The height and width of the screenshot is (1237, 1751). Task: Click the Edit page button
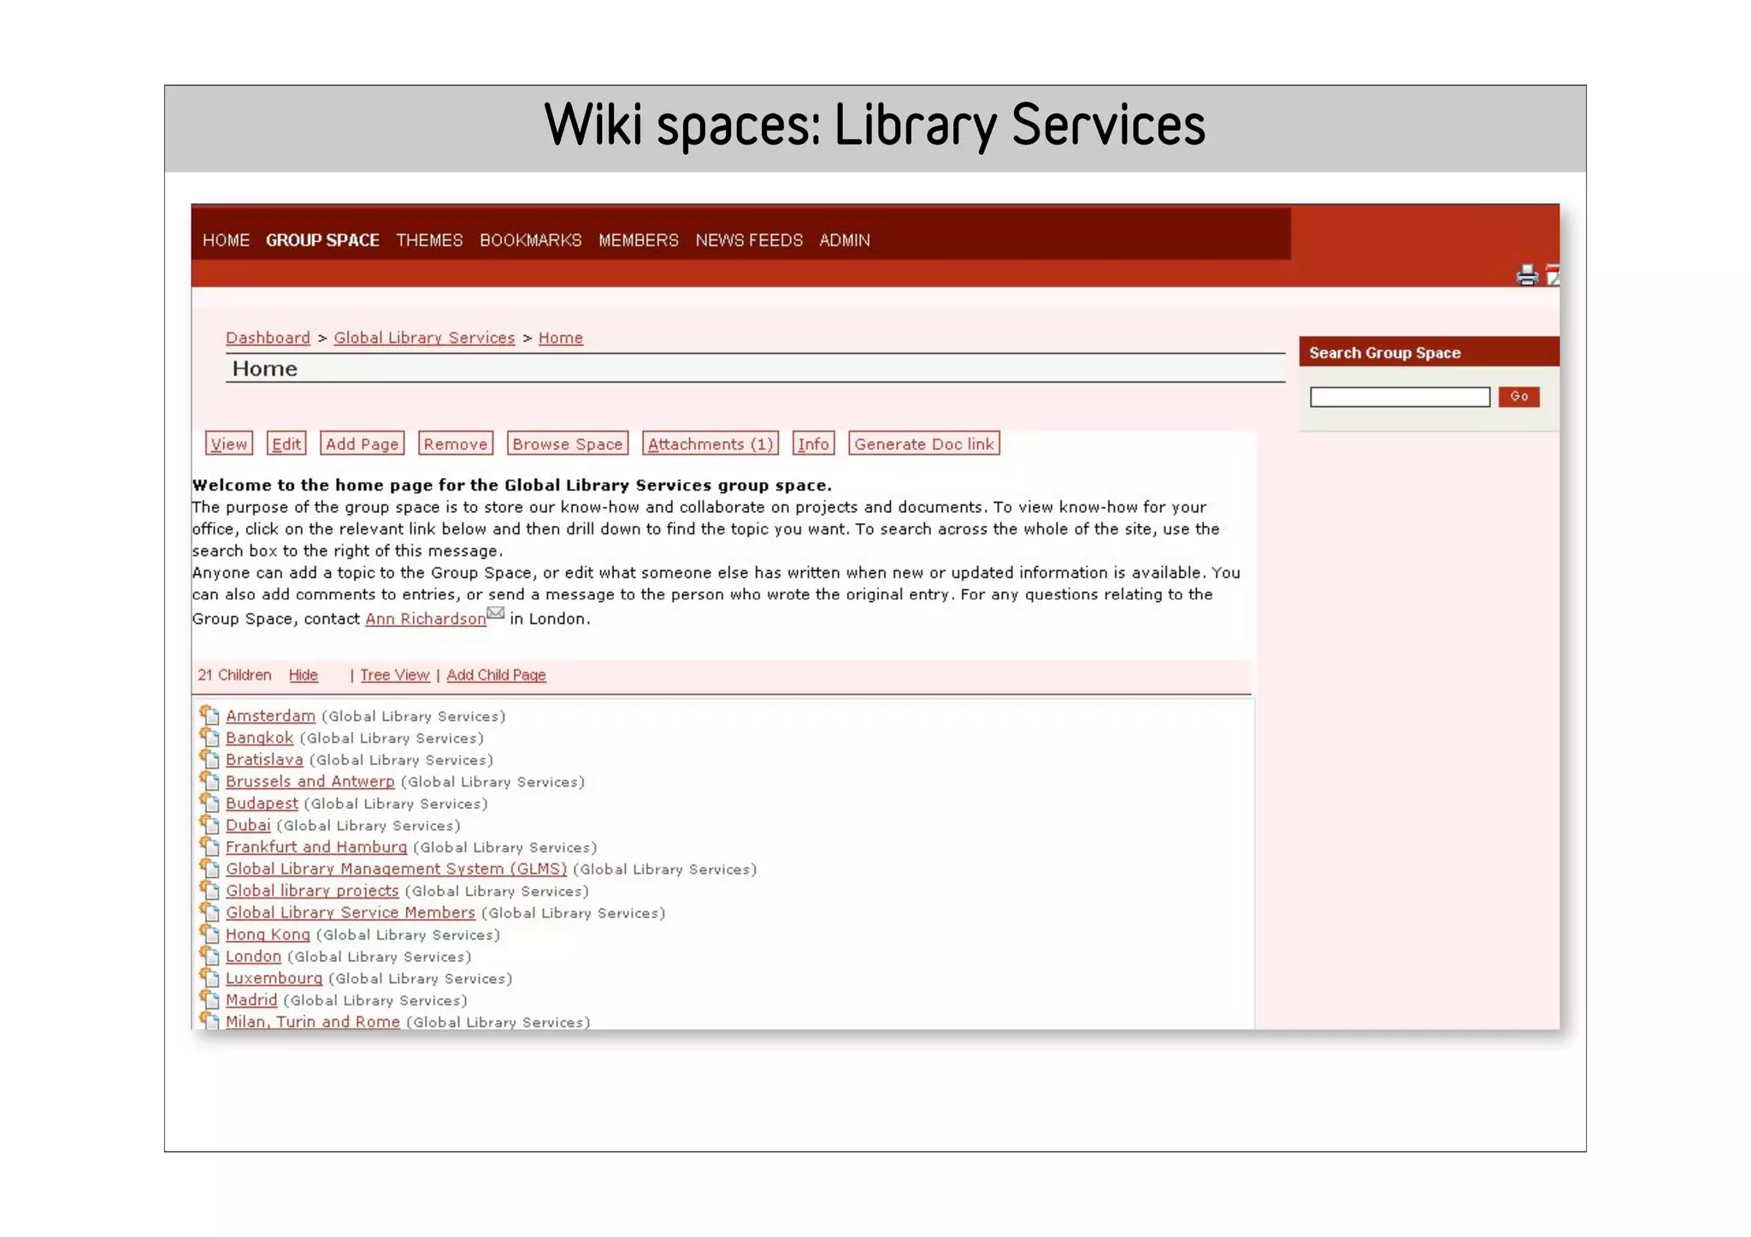tap(286, 444)
